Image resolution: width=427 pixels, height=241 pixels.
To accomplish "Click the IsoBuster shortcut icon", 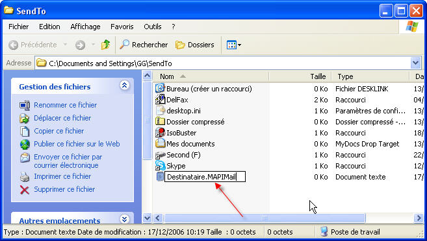I will click(160, 132).
